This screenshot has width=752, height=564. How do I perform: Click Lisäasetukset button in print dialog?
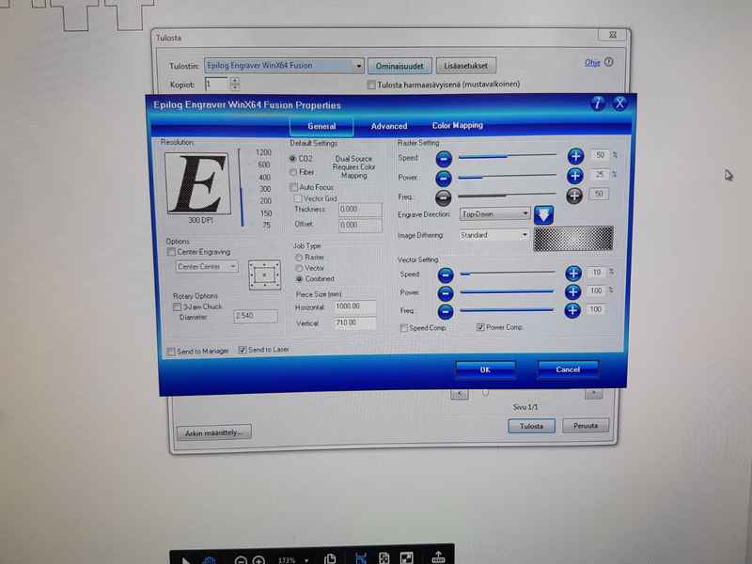coord(465,66)
